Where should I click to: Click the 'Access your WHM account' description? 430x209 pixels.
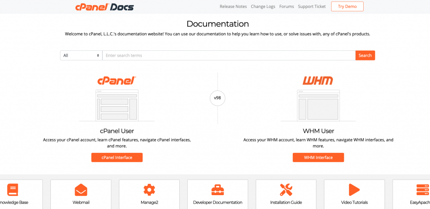(x=318, y=143)
